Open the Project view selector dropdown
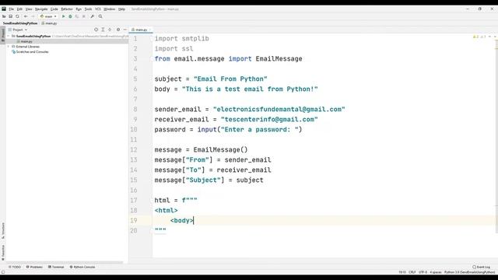 [x=18, y=30]
